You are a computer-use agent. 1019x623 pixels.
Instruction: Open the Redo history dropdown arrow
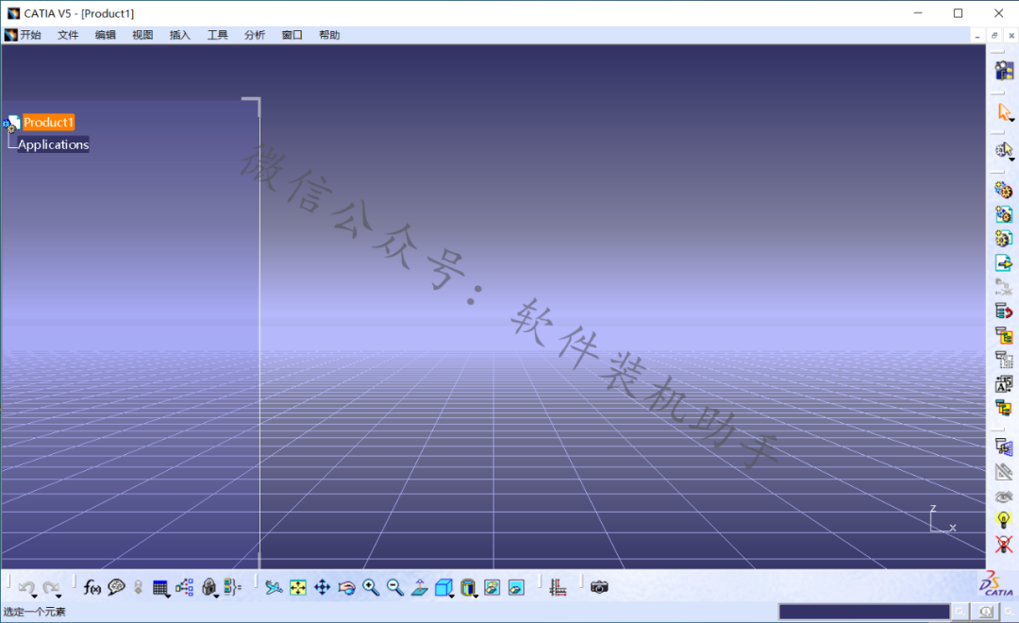point(58,595)
